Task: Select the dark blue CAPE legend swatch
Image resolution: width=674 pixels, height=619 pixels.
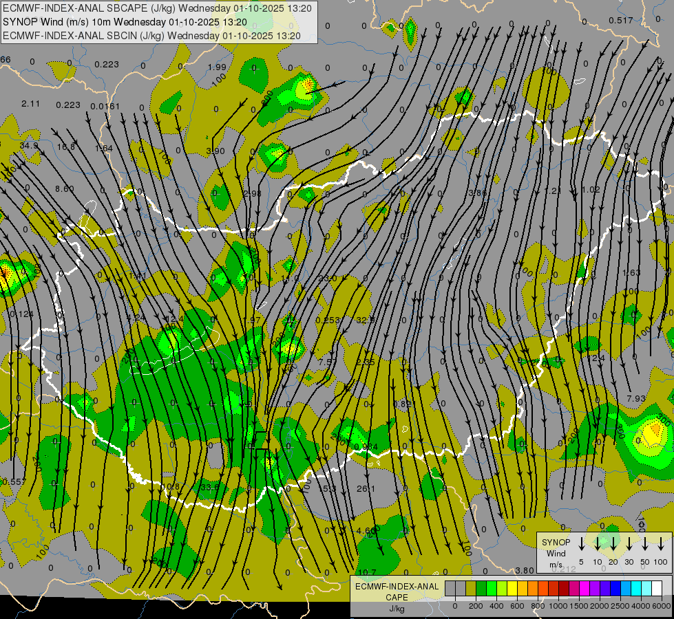Action: click(x=615, y=588)
